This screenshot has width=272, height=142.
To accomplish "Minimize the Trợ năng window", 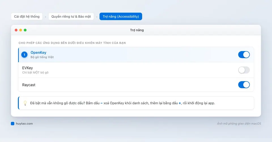I will point(21,30).
